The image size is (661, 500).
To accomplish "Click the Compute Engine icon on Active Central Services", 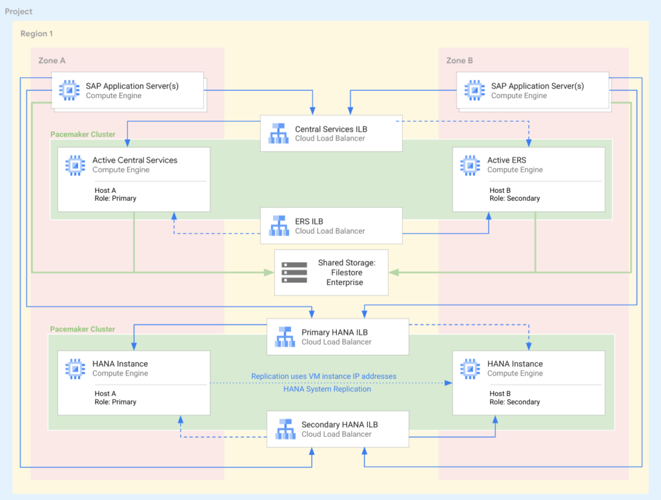I will point(75,165).
